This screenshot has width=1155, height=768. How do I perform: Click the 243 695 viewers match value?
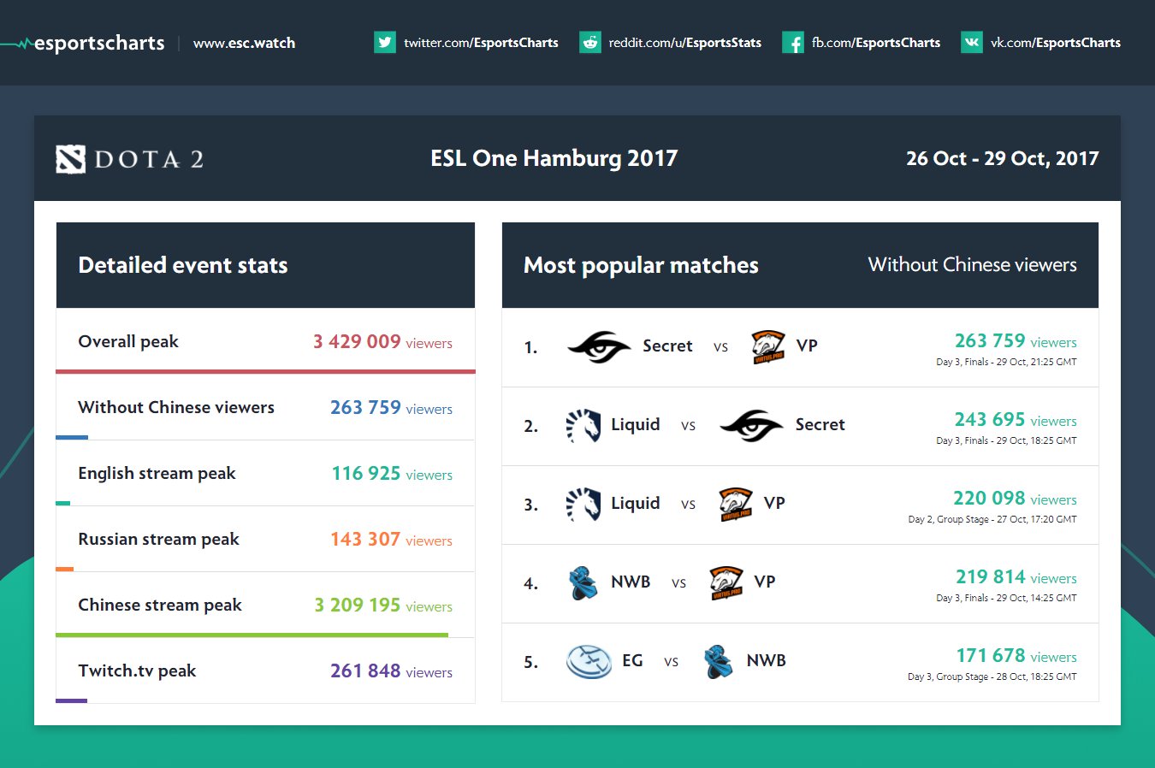pos(1016,419)
